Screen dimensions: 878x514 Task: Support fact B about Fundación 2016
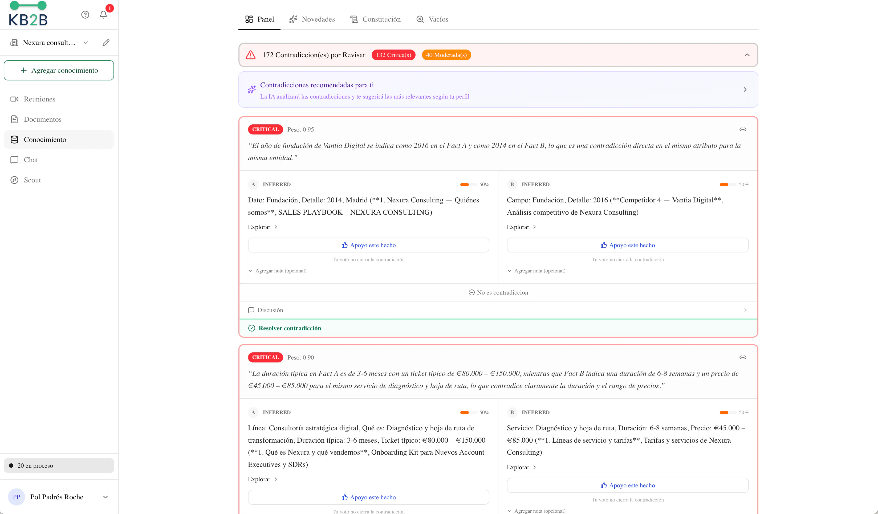(x=628, y=245)
